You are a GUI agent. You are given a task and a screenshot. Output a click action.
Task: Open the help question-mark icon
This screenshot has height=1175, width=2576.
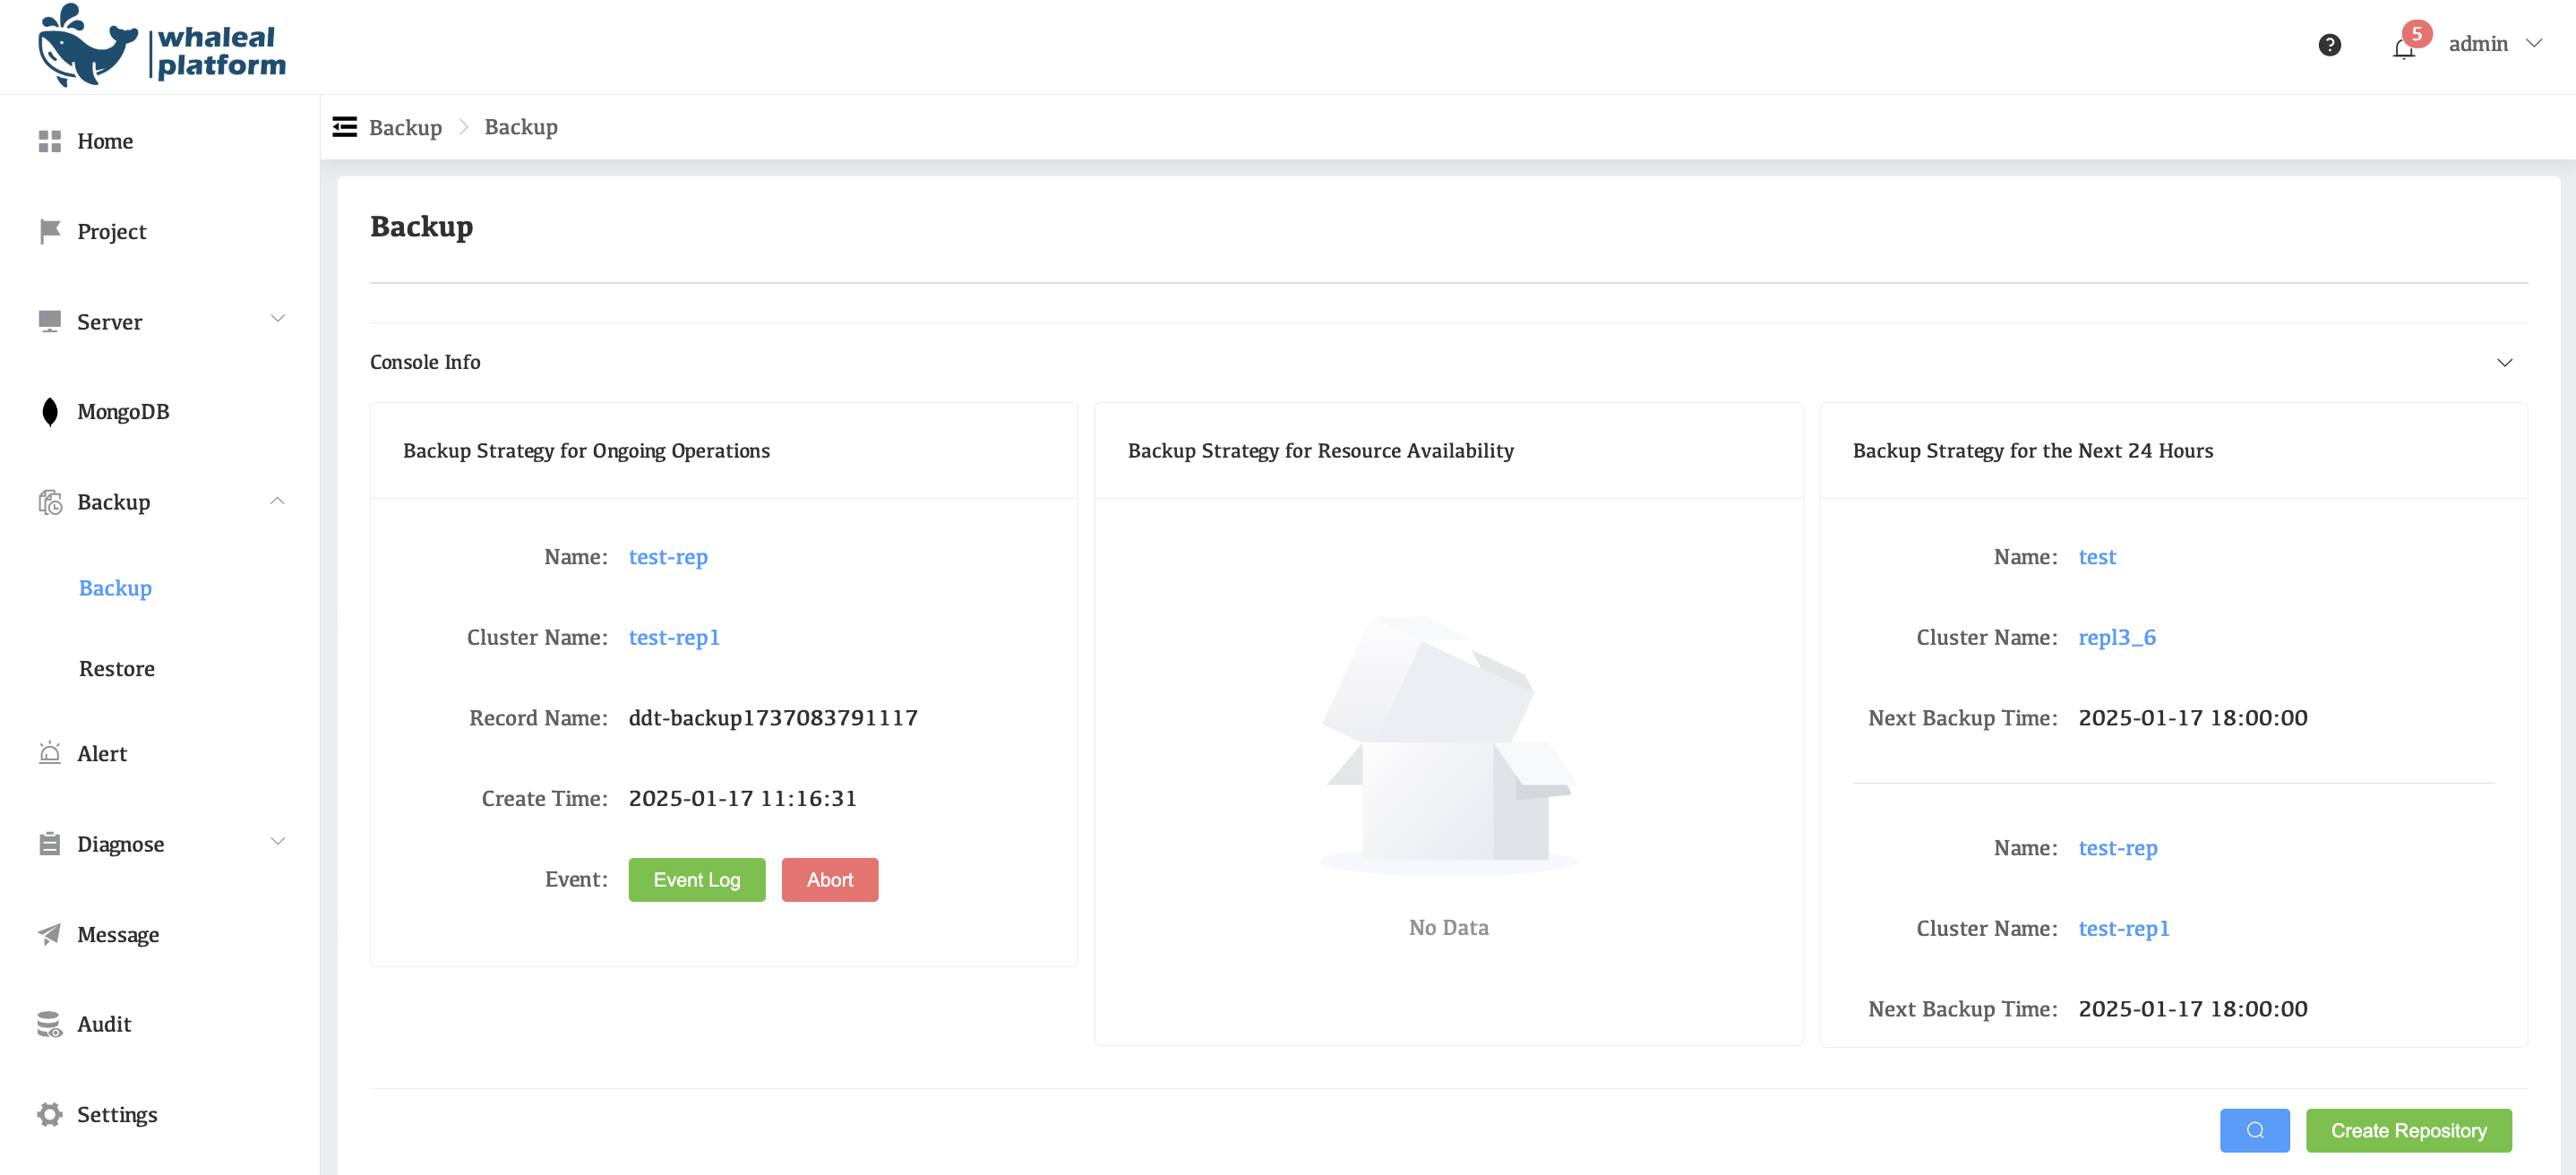[2329, 44]
